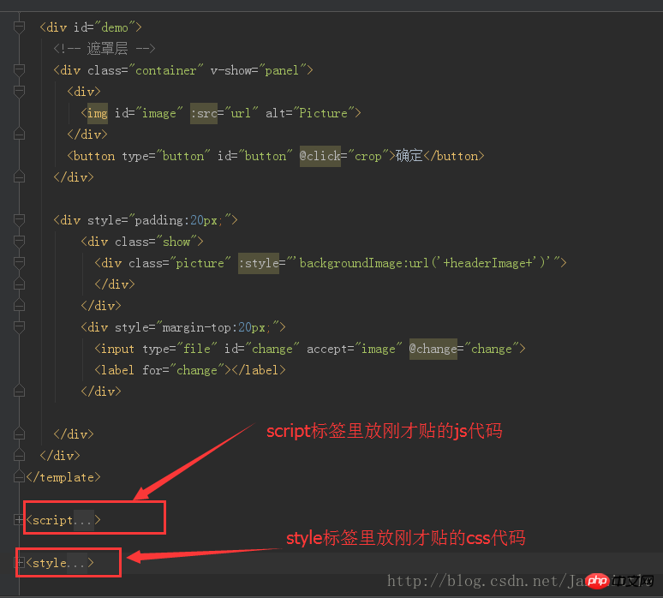Click the highlighted :style attribute
Screen dimensions: 663x598
(259, 263)
